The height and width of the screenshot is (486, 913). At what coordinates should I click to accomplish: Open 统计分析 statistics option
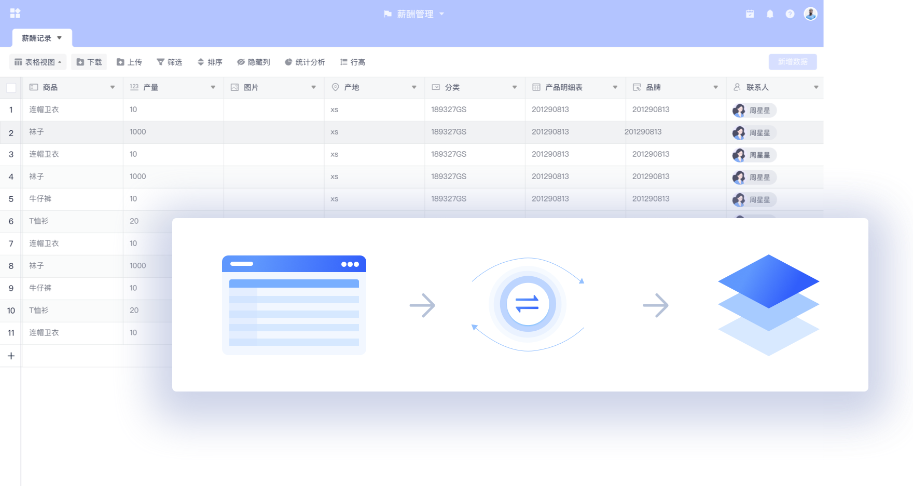305,62
